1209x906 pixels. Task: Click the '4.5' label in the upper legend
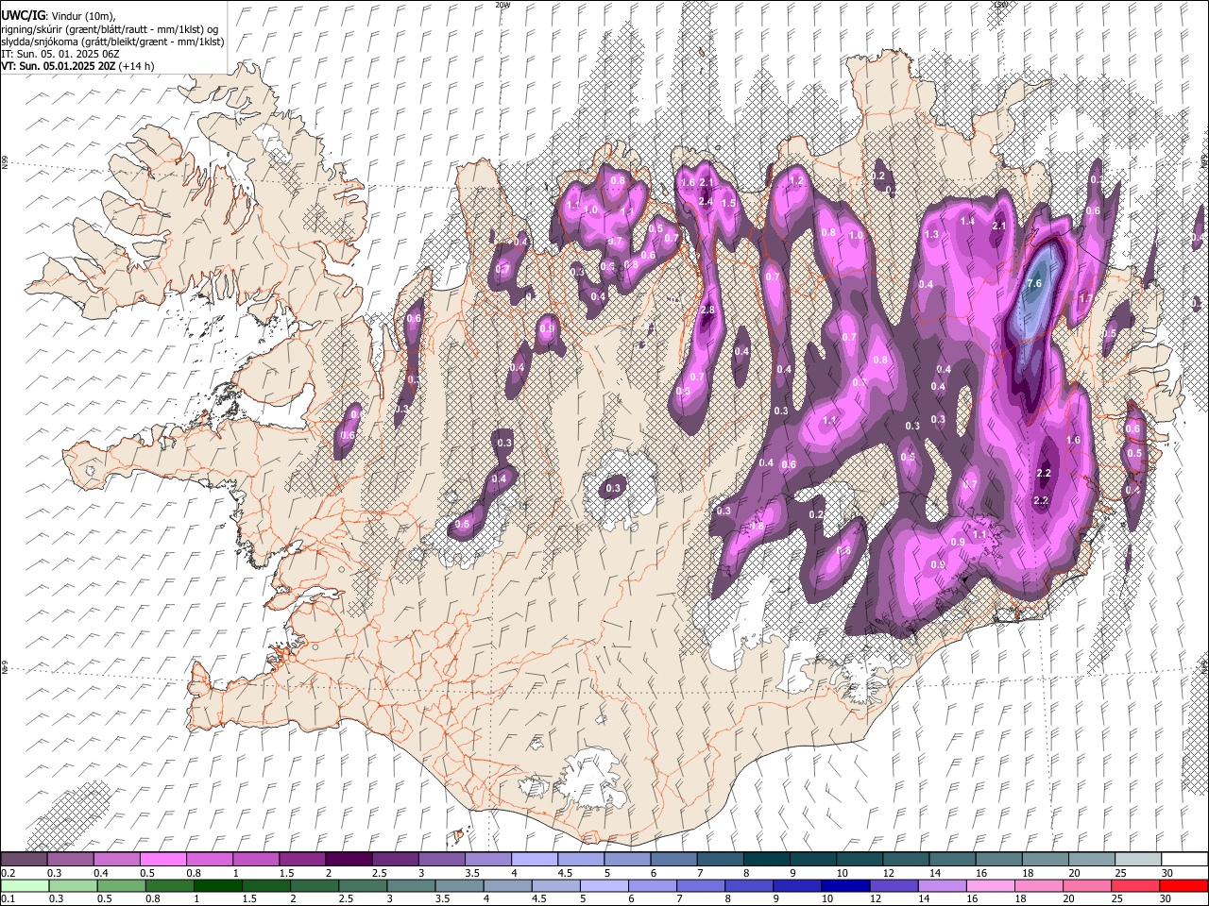(565, 873)
